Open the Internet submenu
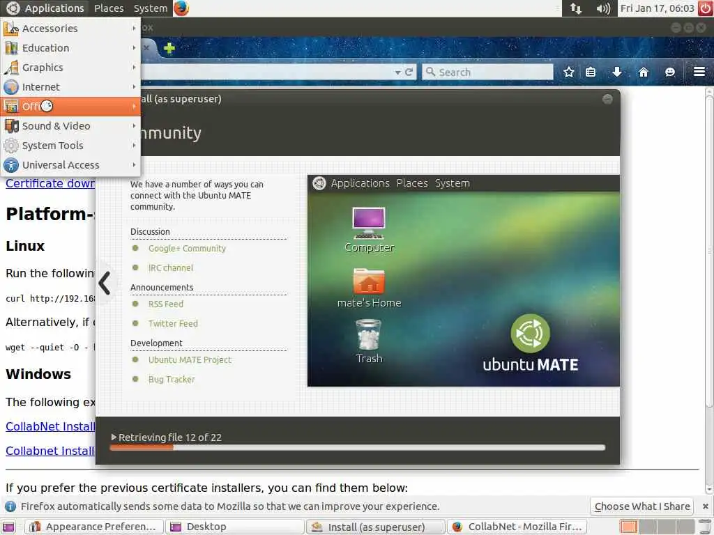714x535 pixels. coord(70,87)
